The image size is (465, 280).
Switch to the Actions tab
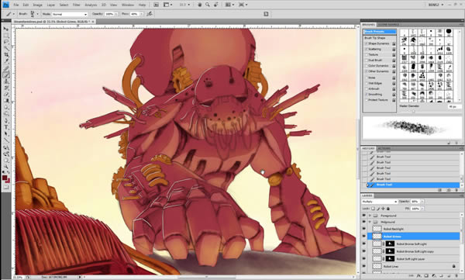pos(384,148)
